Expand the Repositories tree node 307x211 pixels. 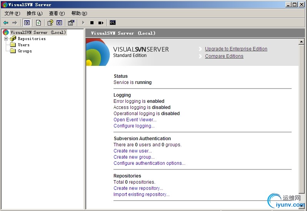point(6,39)
